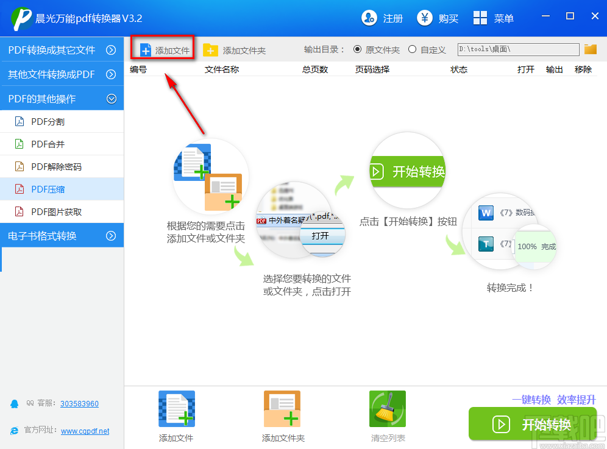Visit www.cgpdf.net website link
The height and width of the screenshot is (449, 607).
(x=85, y=431)
